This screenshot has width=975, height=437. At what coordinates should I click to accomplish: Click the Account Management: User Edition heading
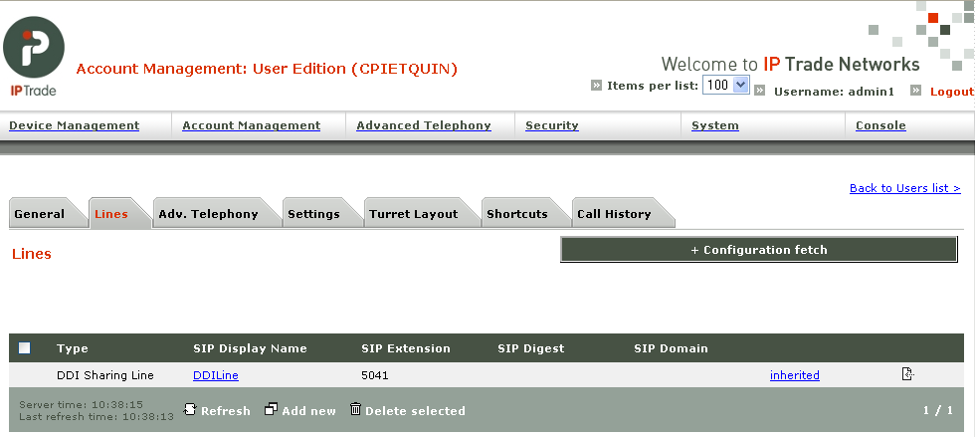[x=267, y=69]
